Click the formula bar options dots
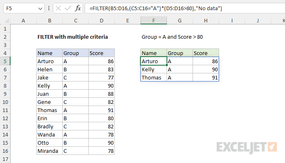The height and width of the screenshot is (163, 285). 49,8
